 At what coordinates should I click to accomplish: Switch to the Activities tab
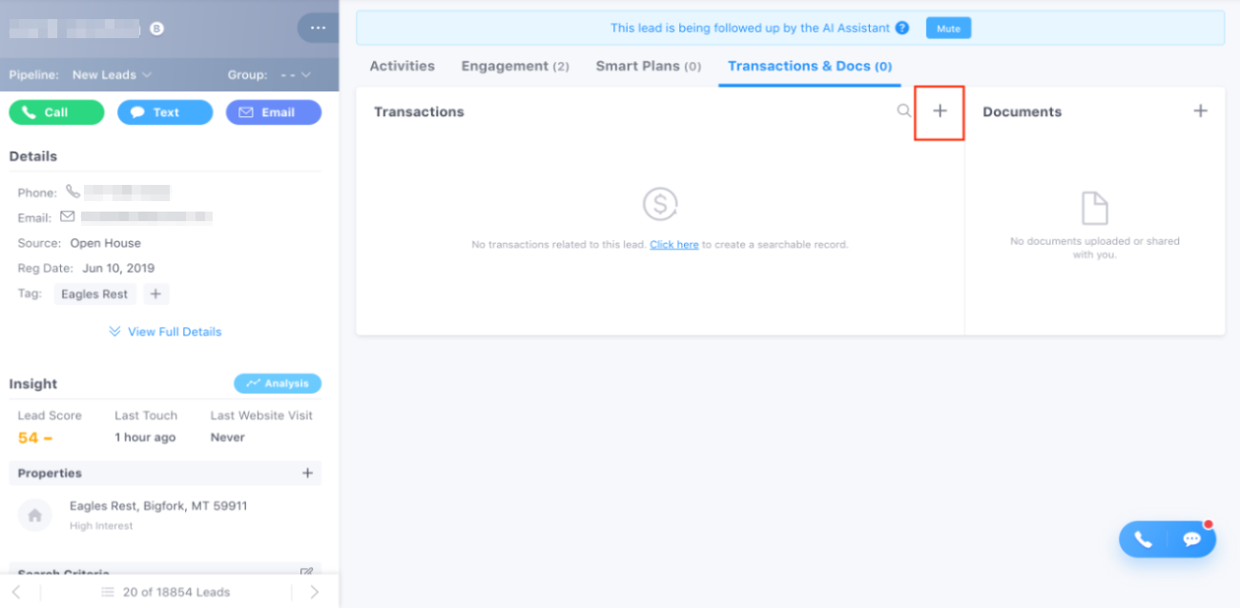402,66
